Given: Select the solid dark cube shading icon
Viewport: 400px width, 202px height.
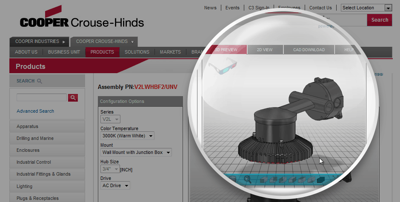Looking at the screenshot, I should click(320, 180).
